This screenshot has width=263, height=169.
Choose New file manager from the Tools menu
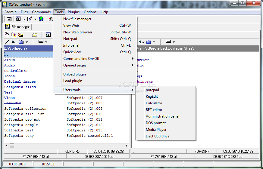[95, 19]
